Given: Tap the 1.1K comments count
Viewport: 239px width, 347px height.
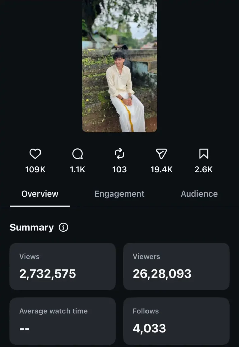Looking at the screenshot, I should [77, 170].
